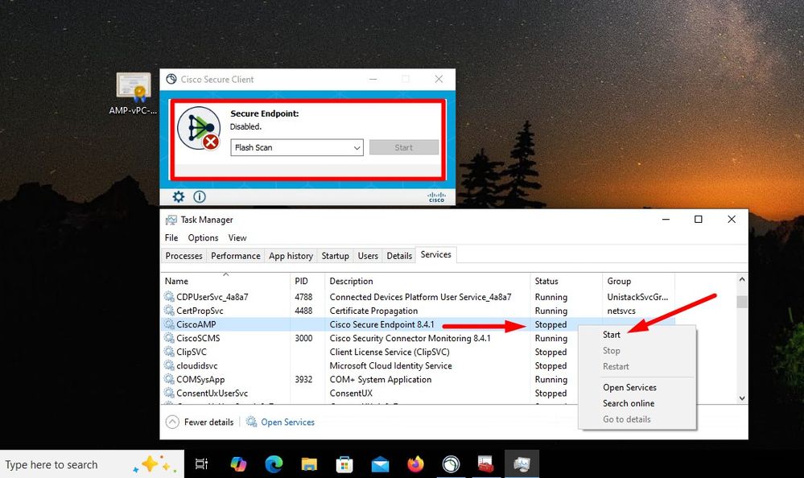
Task: Open Microsoft Store from taskbar
Action: click(x=344, y=464)
